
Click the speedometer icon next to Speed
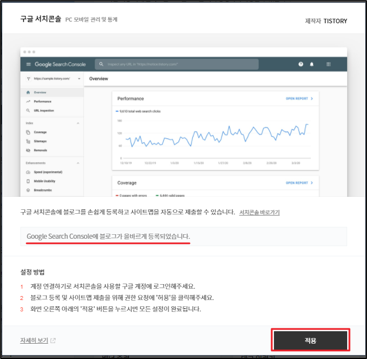click(28, 172)
